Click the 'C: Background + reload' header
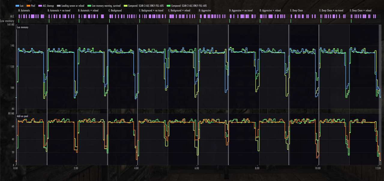Viewport: 384px width, 181px height. (179, 11)
